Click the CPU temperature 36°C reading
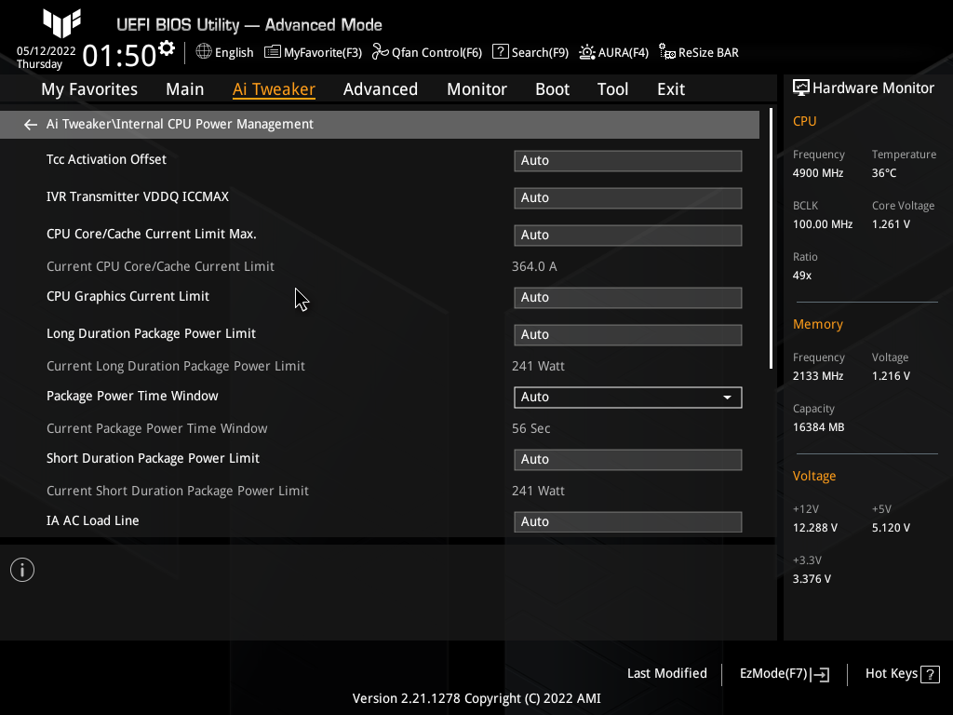Image resolution: width=953 pixels, height=715 pixels. tap(884, 173)
